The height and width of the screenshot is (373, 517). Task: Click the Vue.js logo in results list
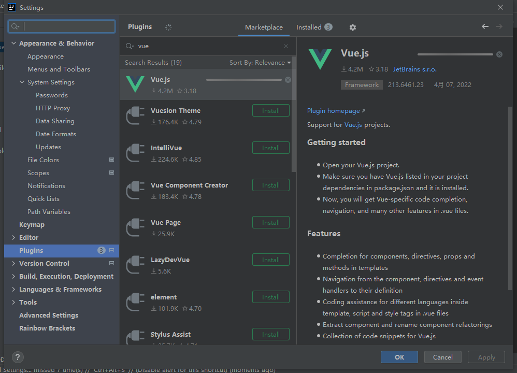pos(135,84)
